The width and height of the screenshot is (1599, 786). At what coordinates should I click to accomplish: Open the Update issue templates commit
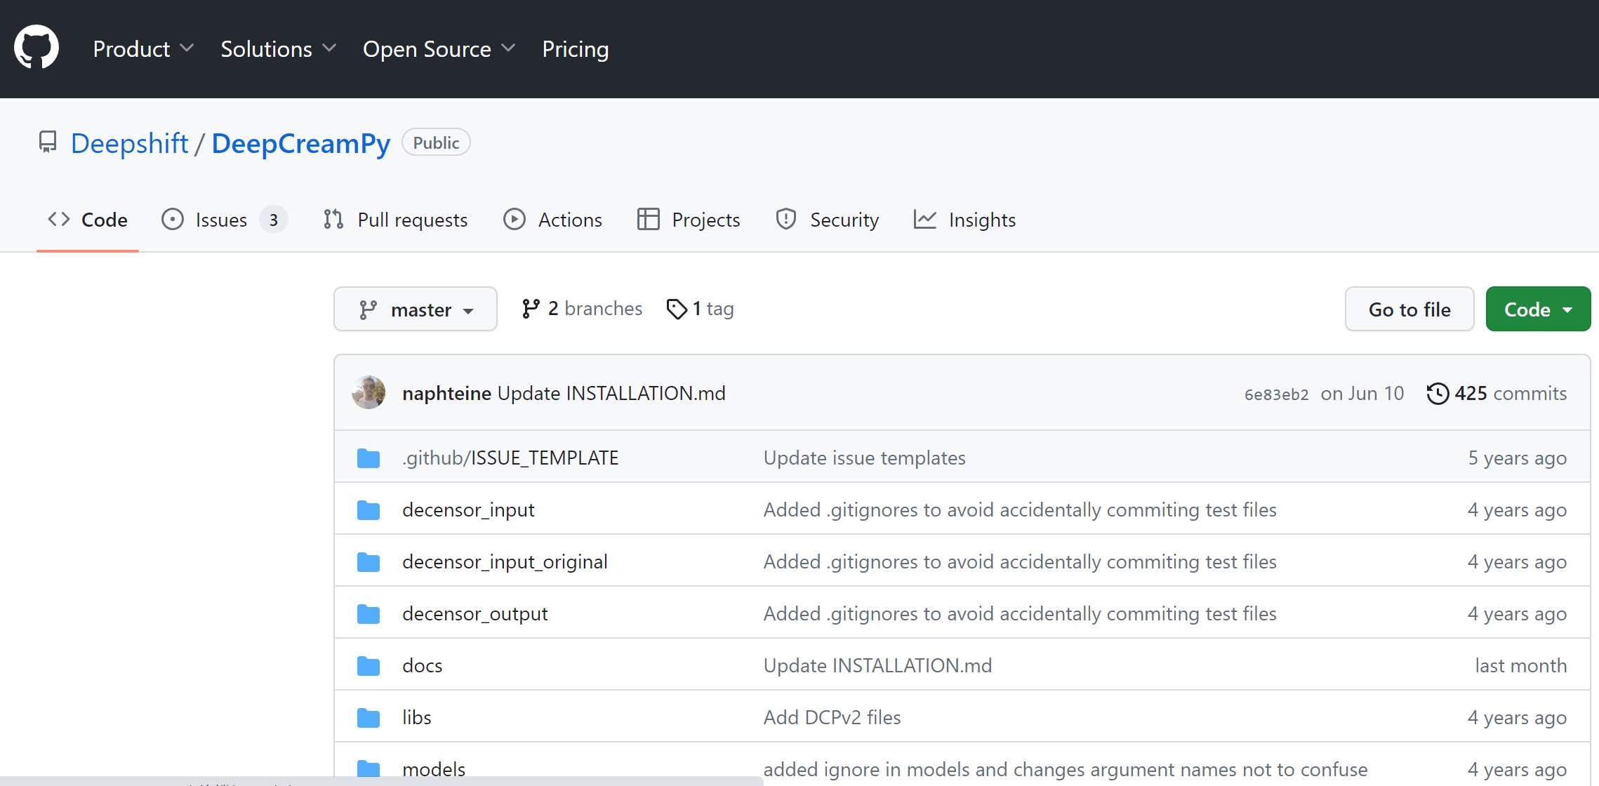(865, 458)
